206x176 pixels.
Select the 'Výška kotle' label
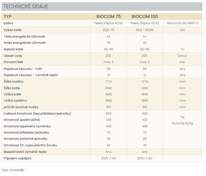coord(12,94)
